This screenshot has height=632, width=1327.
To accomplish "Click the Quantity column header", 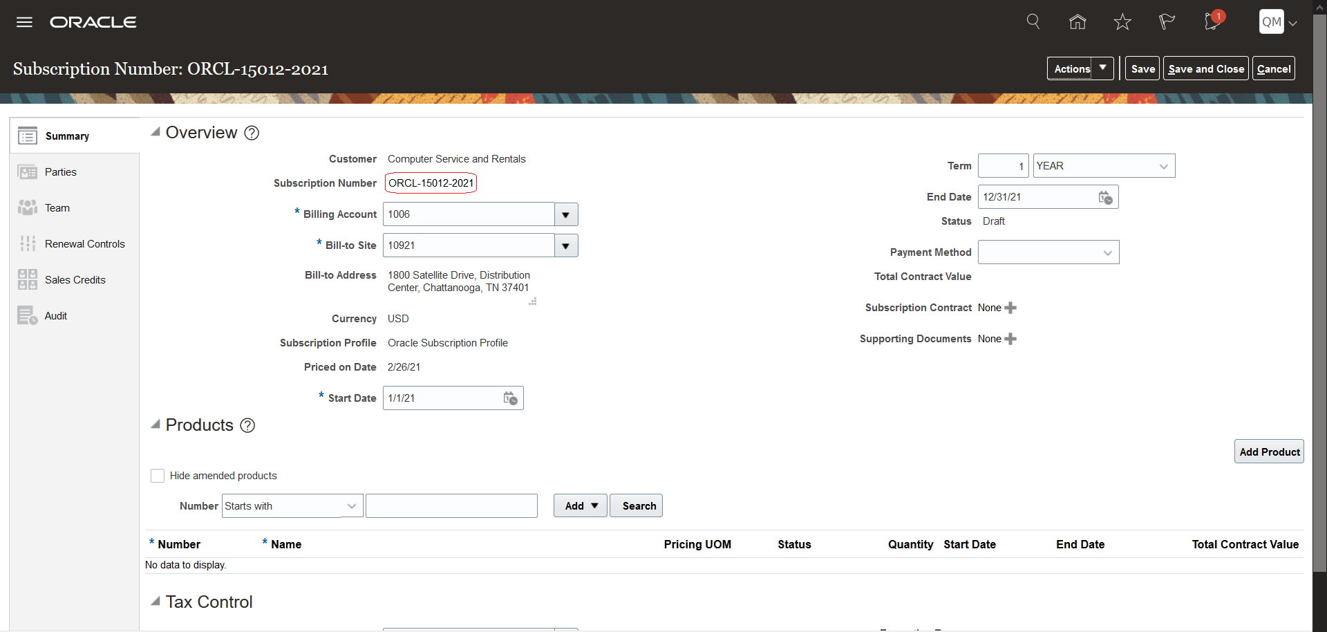I will point(910,544).
